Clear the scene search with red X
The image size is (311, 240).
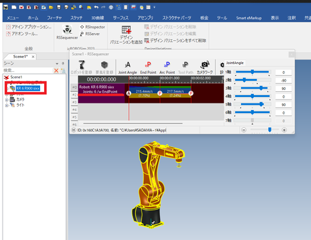[x=56, y=71]
